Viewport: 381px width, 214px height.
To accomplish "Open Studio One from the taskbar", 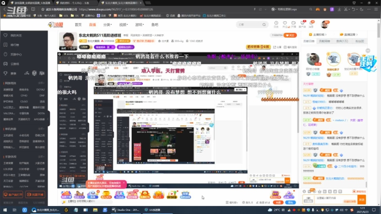I will (x=125, y=210).
